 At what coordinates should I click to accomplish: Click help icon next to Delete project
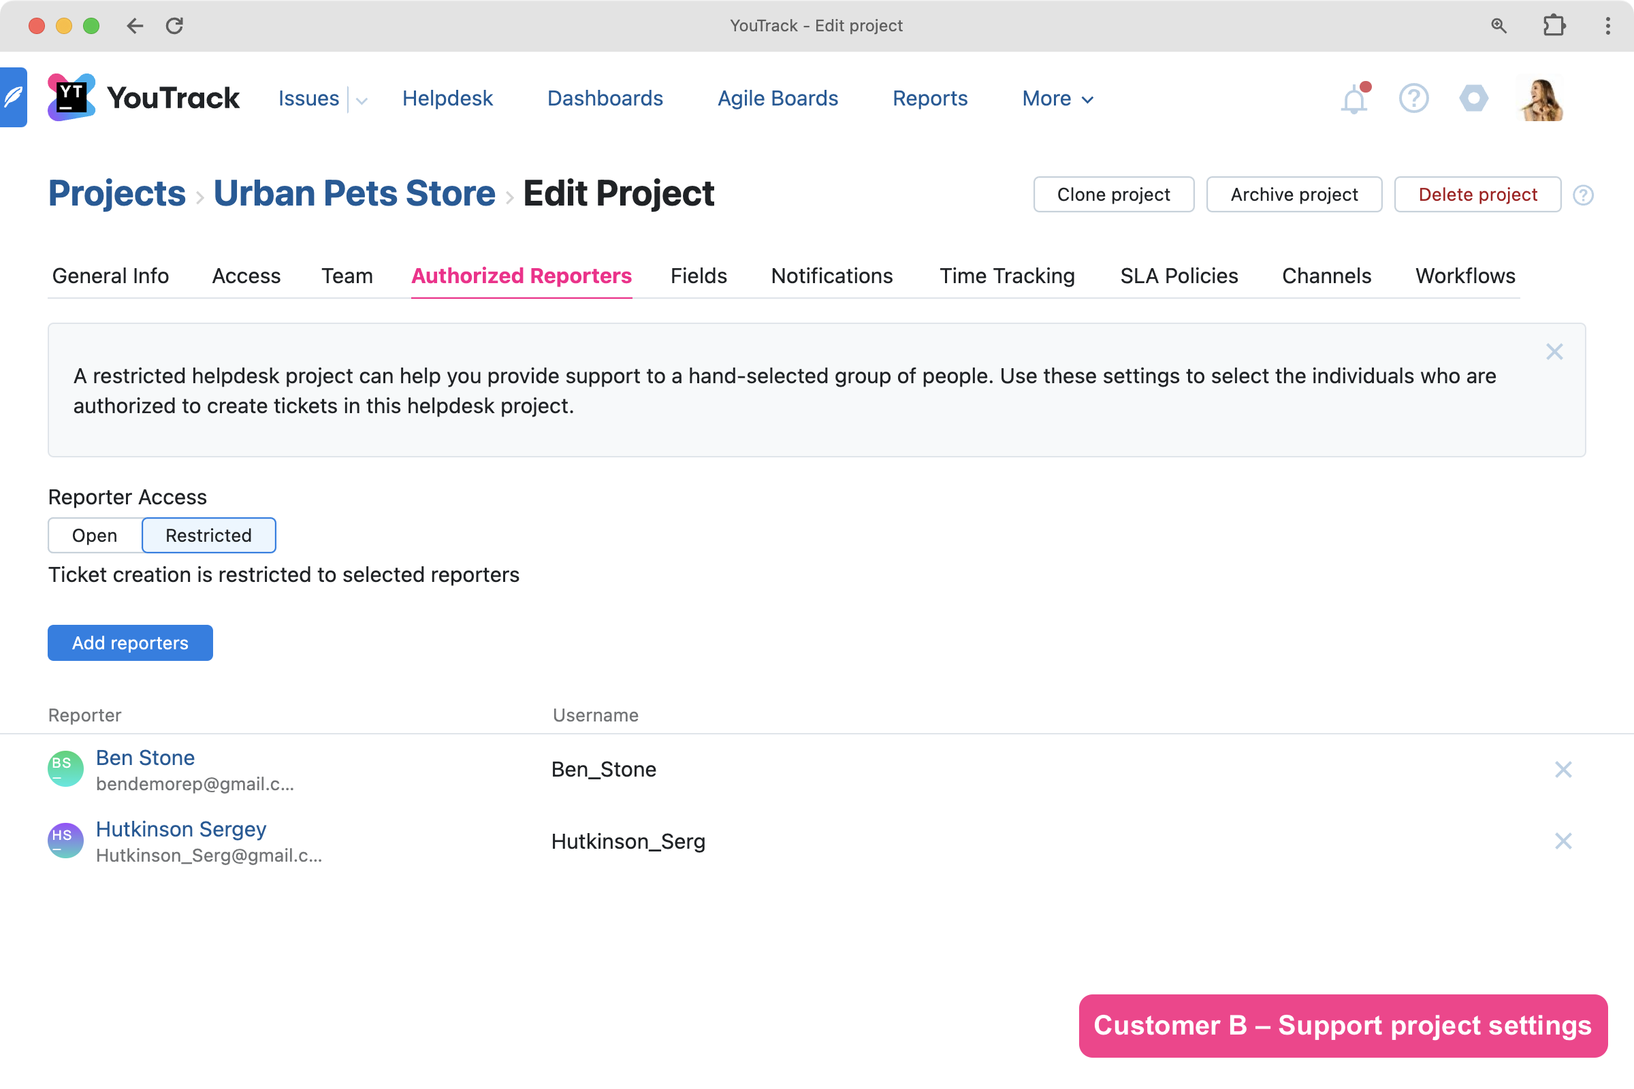coord(1584,195)
